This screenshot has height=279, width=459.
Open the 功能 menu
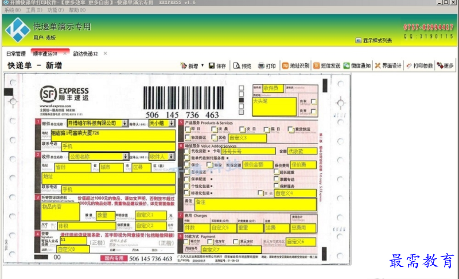[56, 10]
